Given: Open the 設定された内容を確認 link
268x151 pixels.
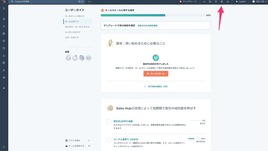Looking at the screenshot, I should 148,25.
